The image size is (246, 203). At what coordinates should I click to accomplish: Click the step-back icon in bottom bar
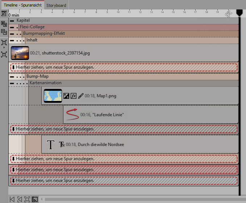point(20,199)
